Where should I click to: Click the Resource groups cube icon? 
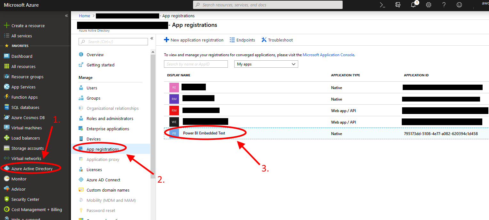(6, 77)
